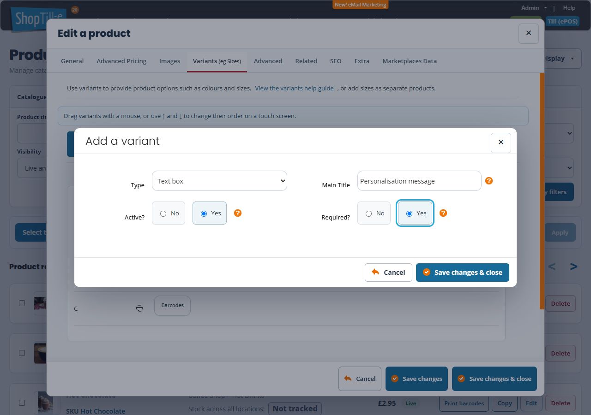Switch to the Images tab

click(x=169, y=61)
